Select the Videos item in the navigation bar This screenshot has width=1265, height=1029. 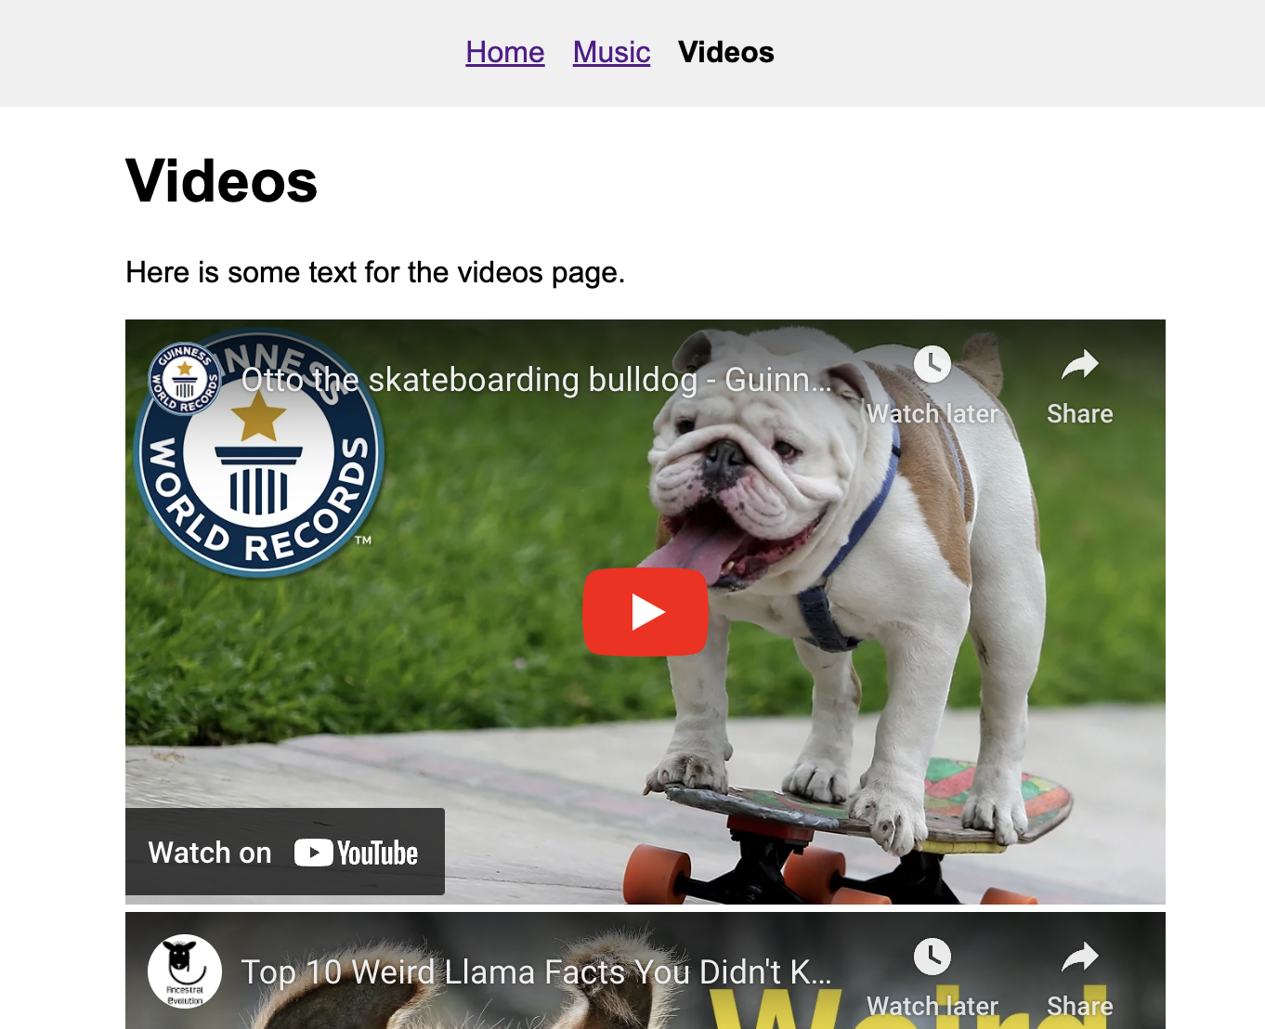tap(725, 52)
